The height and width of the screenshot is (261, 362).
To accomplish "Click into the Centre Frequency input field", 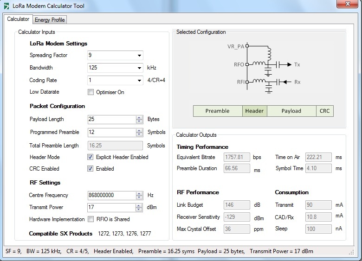I will click(x=111, y=195).
